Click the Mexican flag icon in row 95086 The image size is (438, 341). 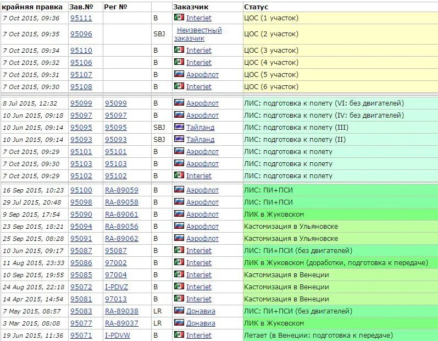click(179, 262)
